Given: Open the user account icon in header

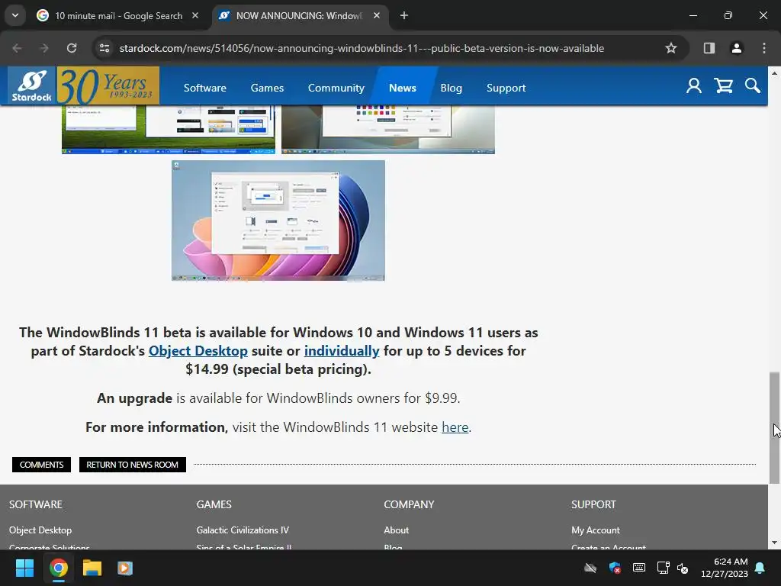Looking at the screenshot, I should (x=694, y=86).
